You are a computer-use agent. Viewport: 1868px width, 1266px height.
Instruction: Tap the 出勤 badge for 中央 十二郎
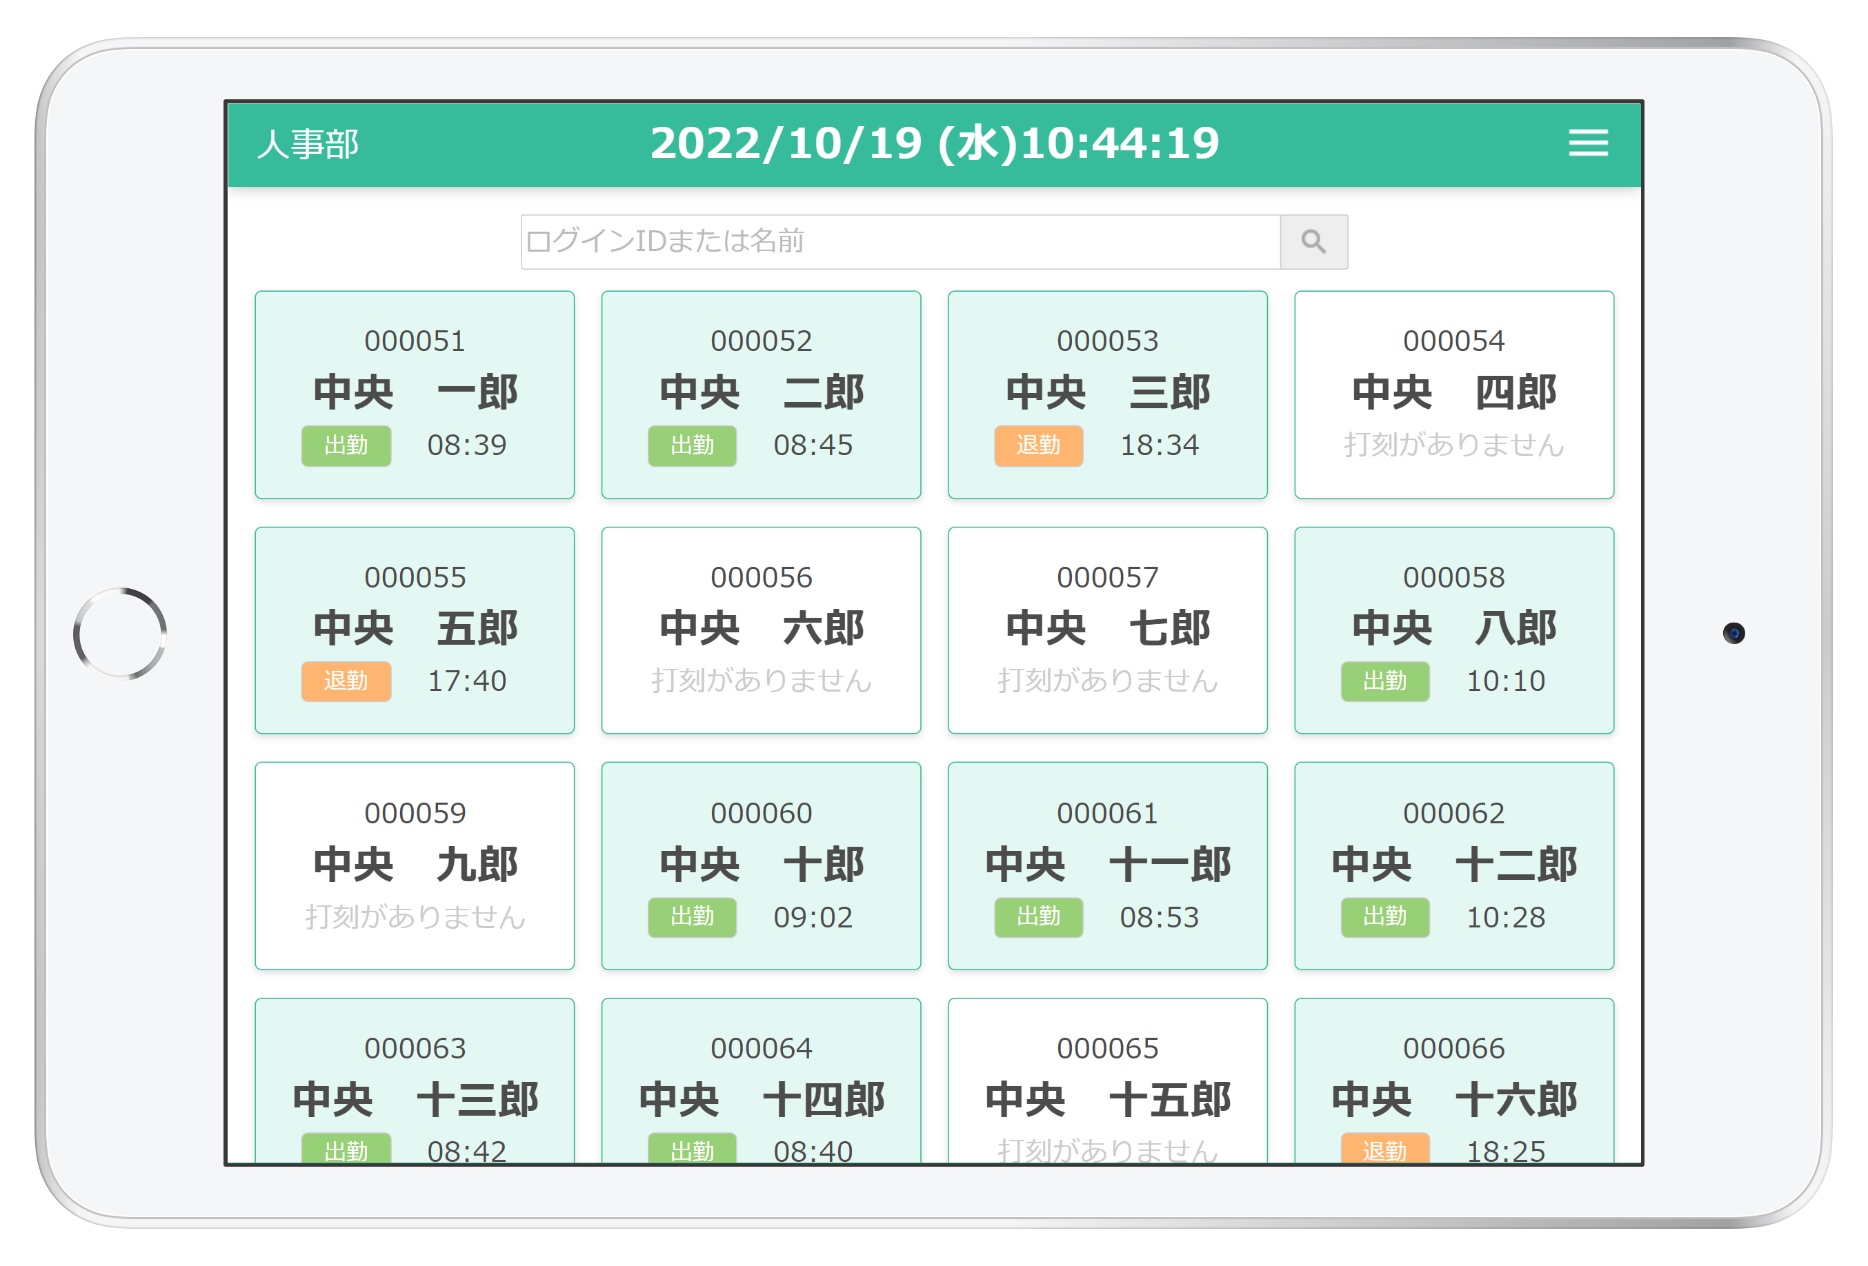pos(1384,916)
